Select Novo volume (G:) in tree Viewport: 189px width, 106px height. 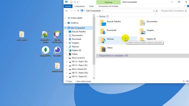click(x=79, y=69)
